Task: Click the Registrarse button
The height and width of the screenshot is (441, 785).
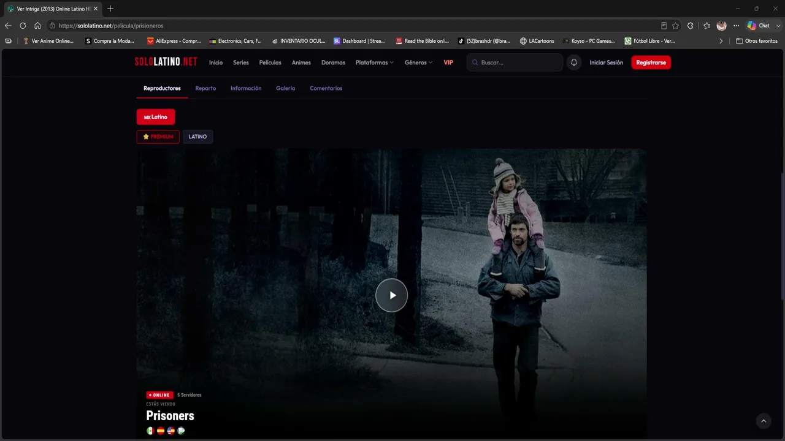Action: pos(651,62)
